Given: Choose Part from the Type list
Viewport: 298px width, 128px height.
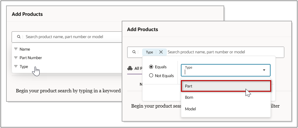Looking at the screenshot, I should [225, 86].
